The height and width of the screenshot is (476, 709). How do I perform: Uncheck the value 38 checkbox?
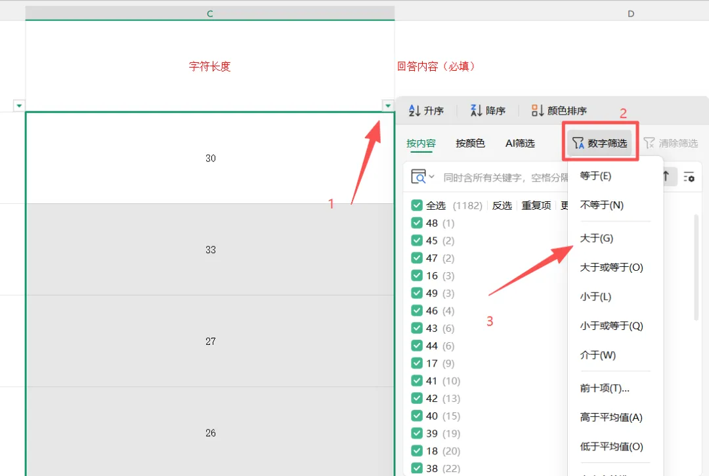click(417, 468)
